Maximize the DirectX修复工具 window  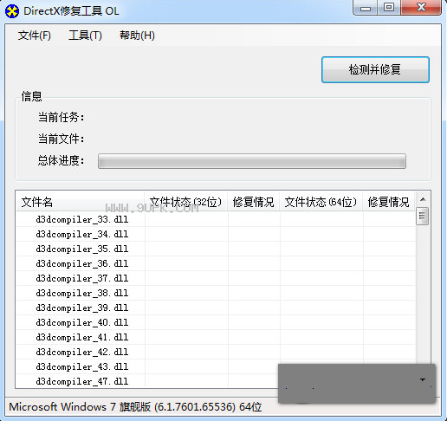point(389,7)
